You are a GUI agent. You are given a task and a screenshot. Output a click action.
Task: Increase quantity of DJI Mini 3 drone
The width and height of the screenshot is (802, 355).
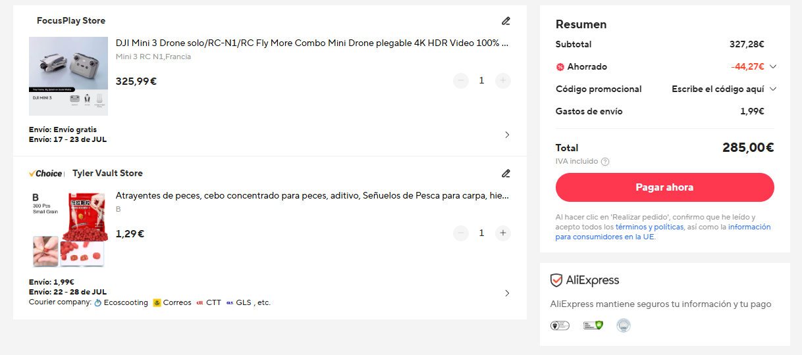pyautogui.click(x=503, y=81)
